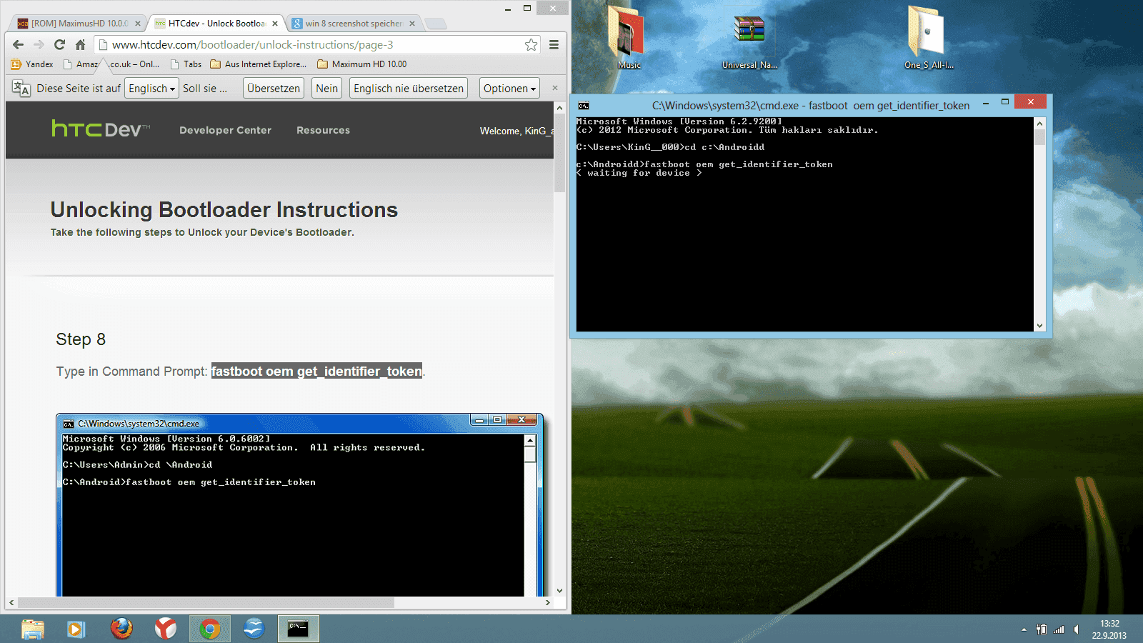Select the Universal_Na archive desktop icon

(x=749, y=41)
